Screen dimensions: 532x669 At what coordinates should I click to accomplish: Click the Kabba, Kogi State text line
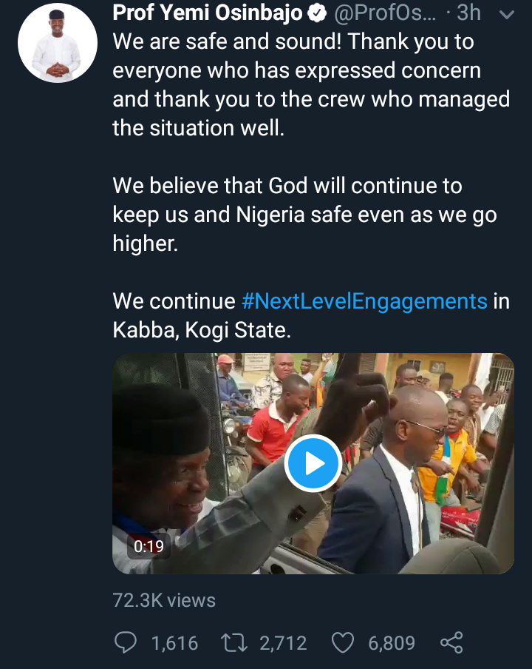[202, 330]
